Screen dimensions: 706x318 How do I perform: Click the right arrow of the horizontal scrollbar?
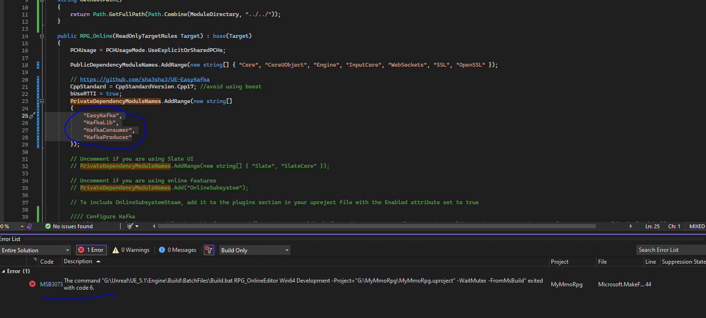pyautogui.click(x=632, y=226)
